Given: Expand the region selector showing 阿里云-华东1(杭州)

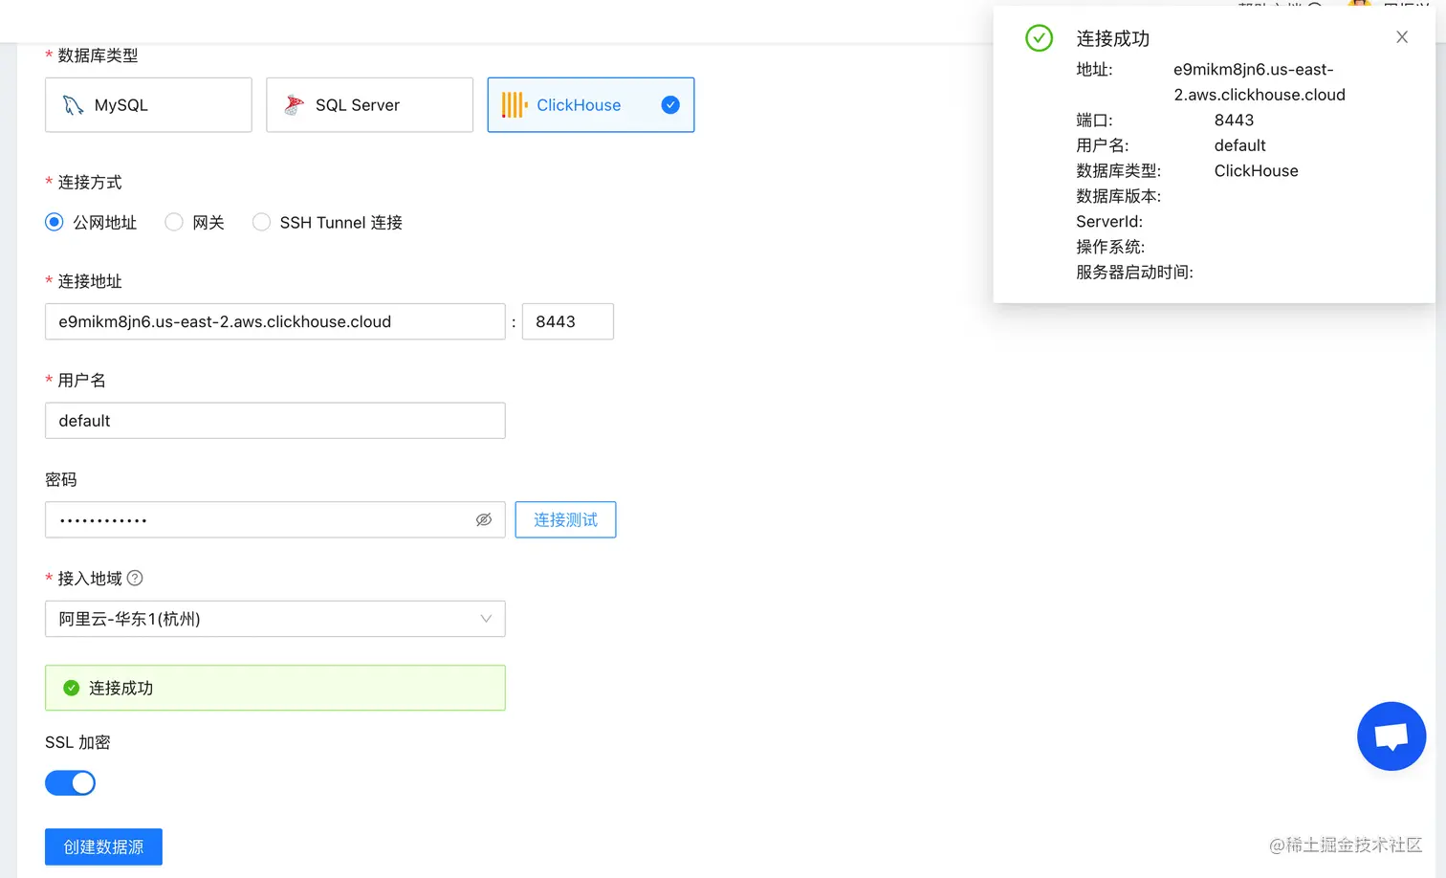Looking at the screenshot, I should (274, 619).
